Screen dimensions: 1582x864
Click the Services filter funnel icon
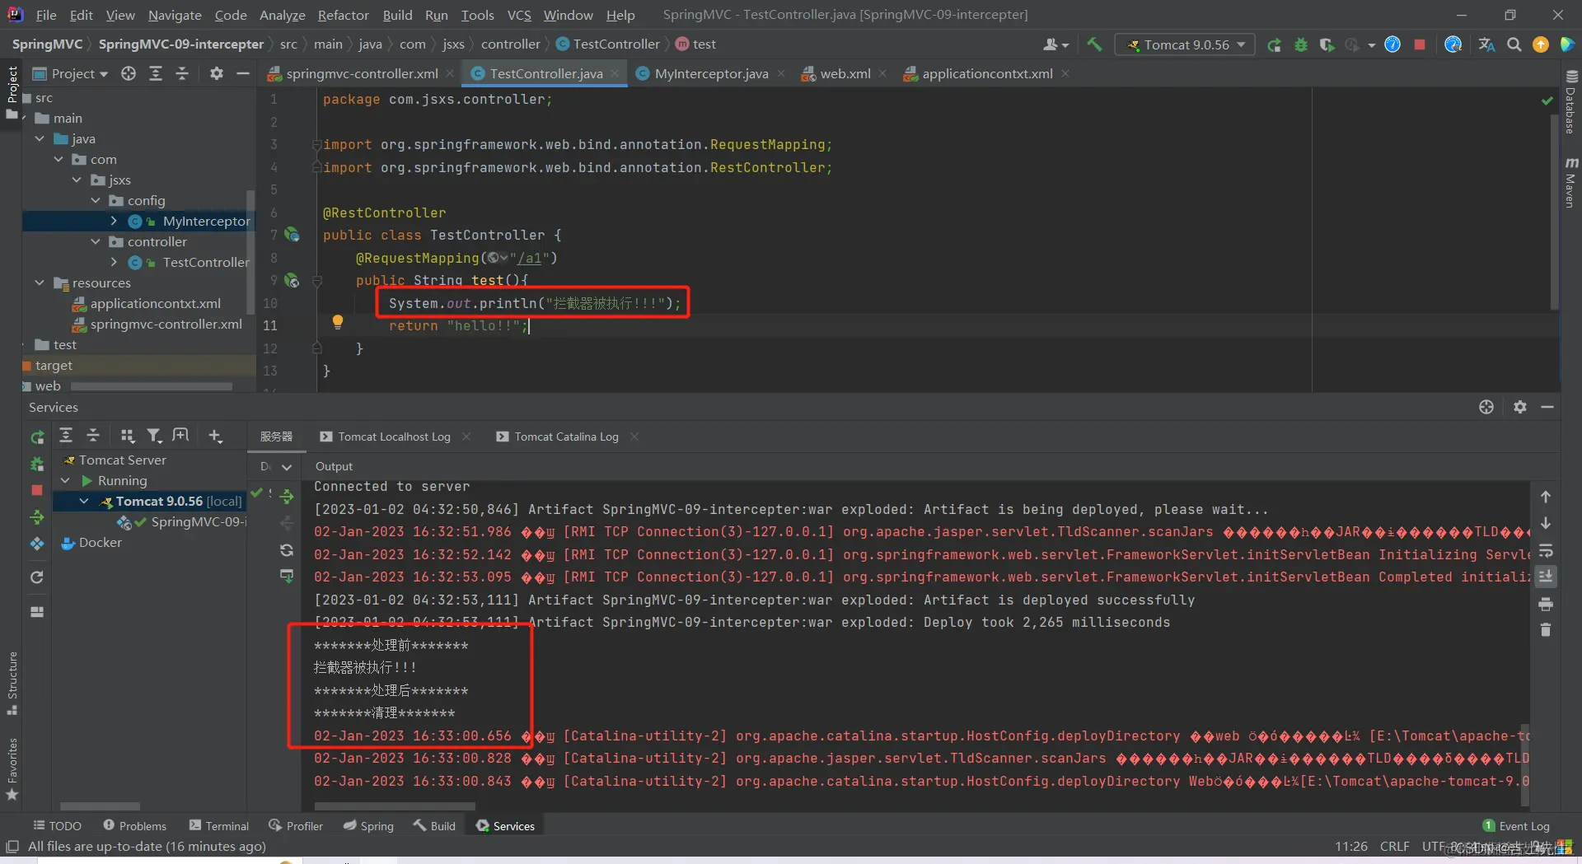[x=154, y=436]
